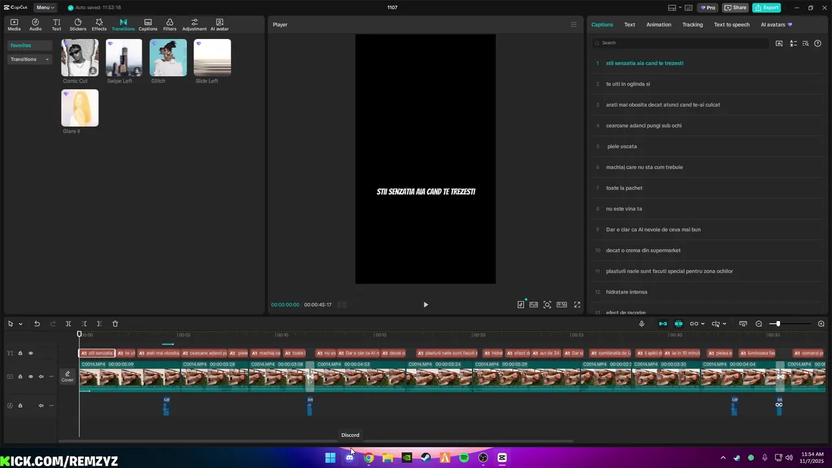This screenshot has height=468, width=832.
Task: Zoom in the timeline
Action: click(821, 324)
